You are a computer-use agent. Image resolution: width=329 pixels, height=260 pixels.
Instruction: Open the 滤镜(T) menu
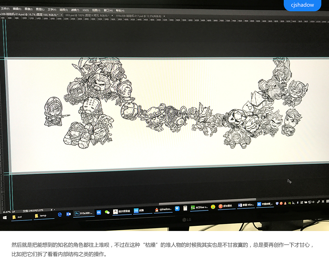click(x=75, y=10)
